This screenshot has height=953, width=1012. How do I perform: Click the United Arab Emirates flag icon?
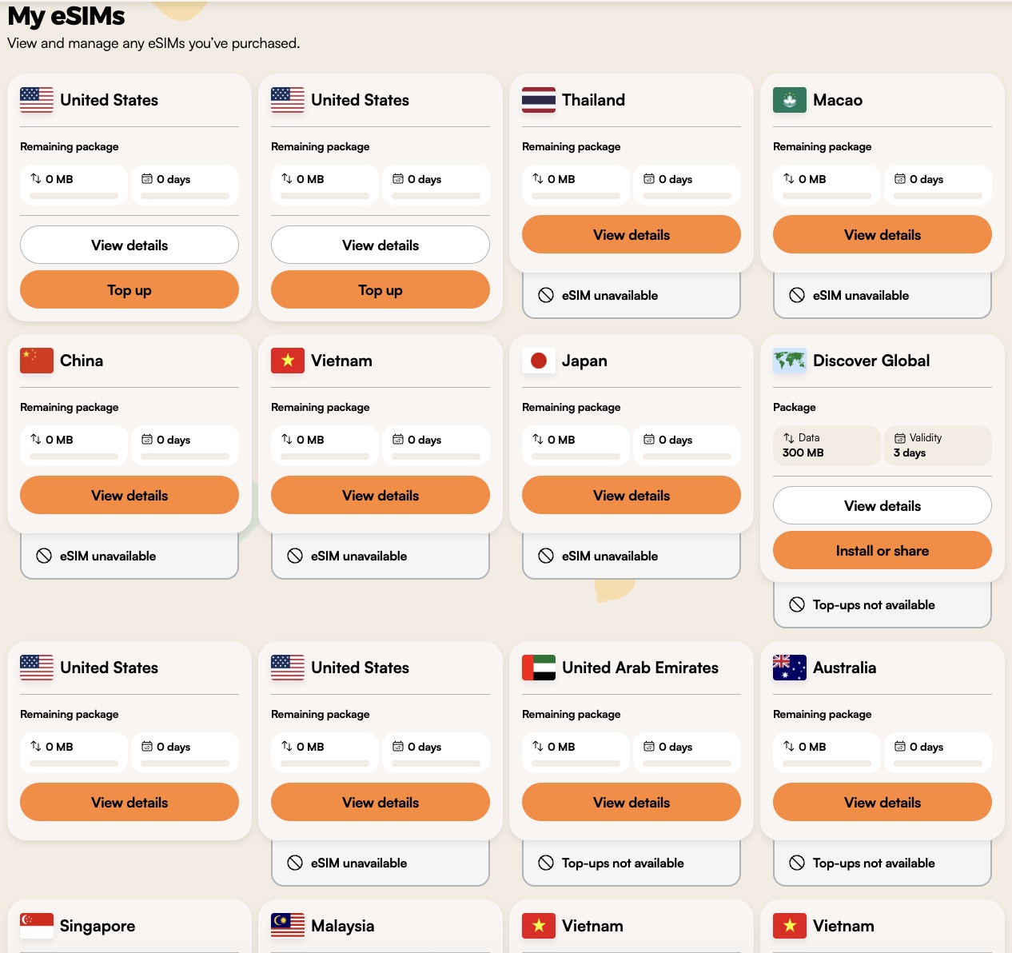pos(538,668)
